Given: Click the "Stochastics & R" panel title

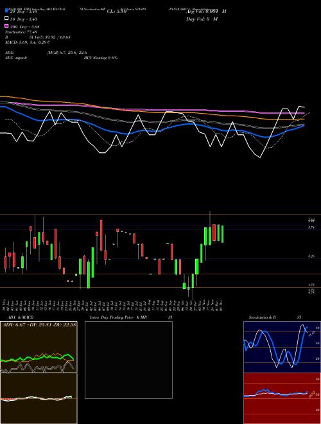Looking at the screenshot, I should 263,317.
